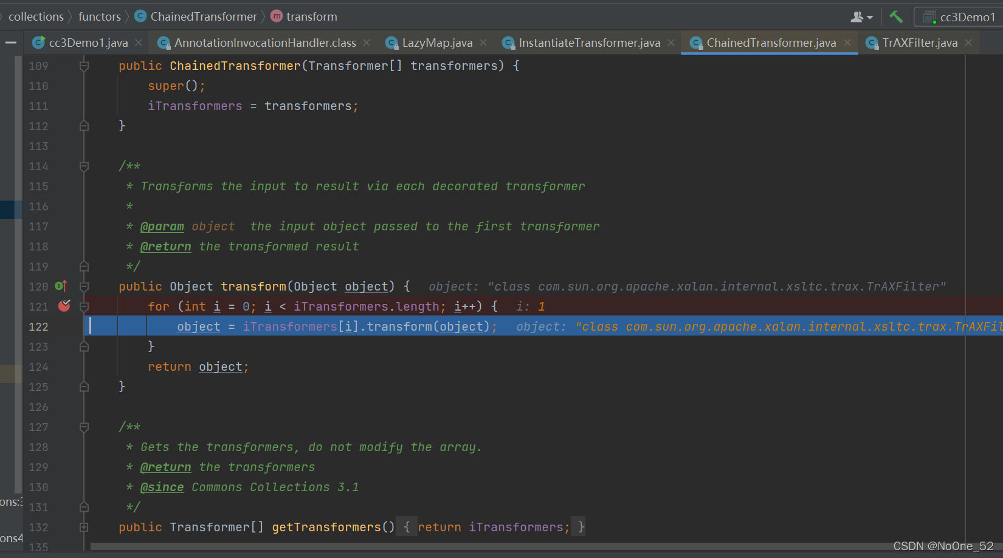Click the Build project hammer icon
This screenshot has height=558, width=1003.
(x=896, y=17)
